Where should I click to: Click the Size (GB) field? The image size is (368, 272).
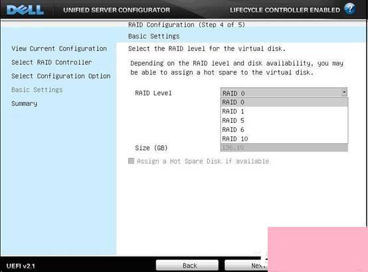284,148
